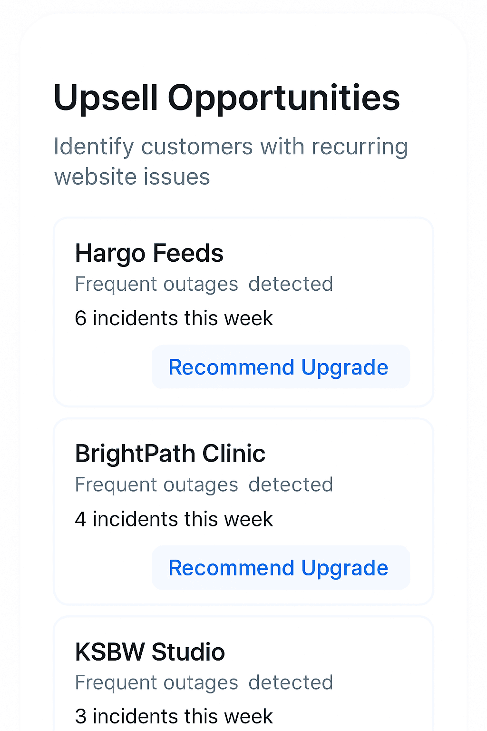Click the 6 incidents this week text
Viewport: 487px width, 731px height.
pos(174,318)
